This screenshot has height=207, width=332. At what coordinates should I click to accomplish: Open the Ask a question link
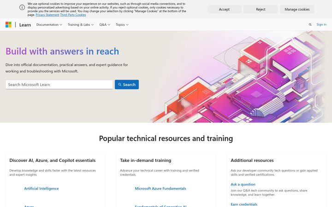(243, 184)
